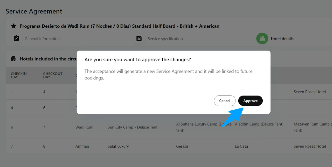332x167 pixels.
Task: Select the Hotel details step label
Action: tap(282, 39)
